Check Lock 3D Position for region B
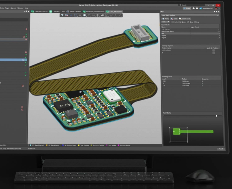232x189 pixels. [x=213, y=53]
